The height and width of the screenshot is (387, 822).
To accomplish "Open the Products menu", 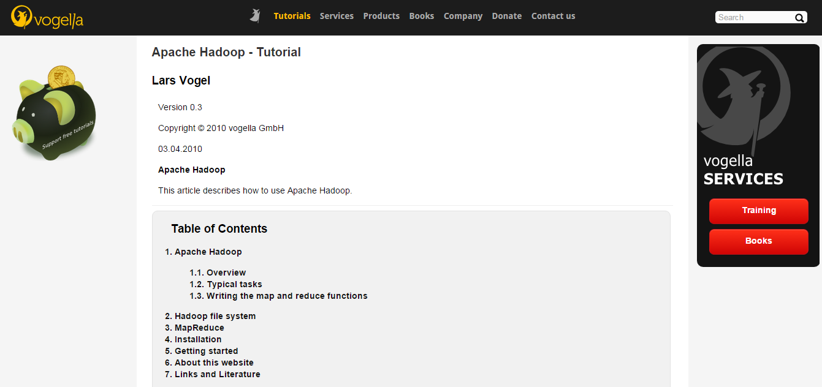I will (381, 16).
